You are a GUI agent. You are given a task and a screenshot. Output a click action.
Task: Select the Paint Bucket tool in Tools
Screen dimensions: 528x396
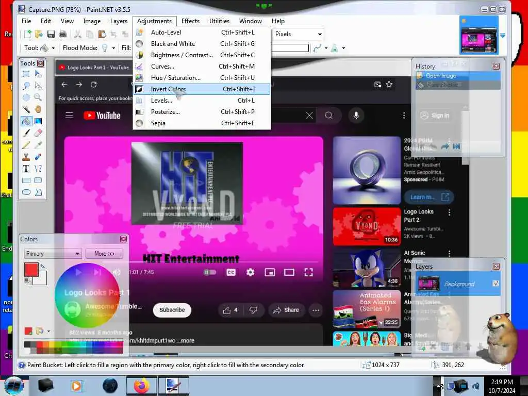click(x=26, y=121)
